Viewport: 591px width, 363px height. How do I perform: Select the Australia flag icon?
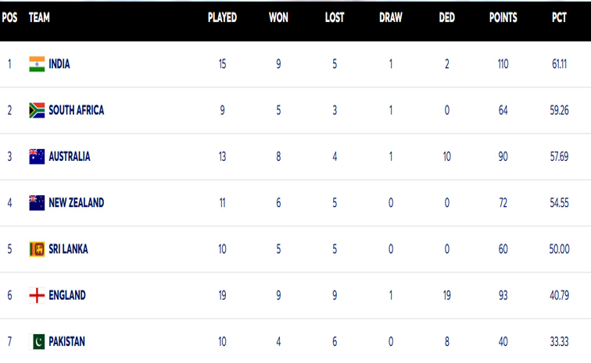pyautogui.click(x=37, y=157)
